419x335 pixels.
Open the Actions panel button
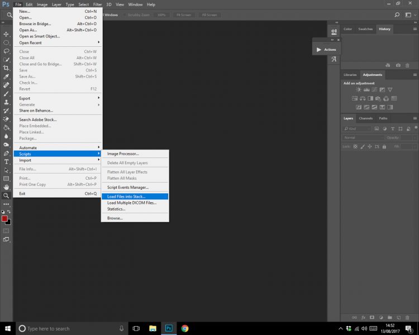[x=326, y=50]
